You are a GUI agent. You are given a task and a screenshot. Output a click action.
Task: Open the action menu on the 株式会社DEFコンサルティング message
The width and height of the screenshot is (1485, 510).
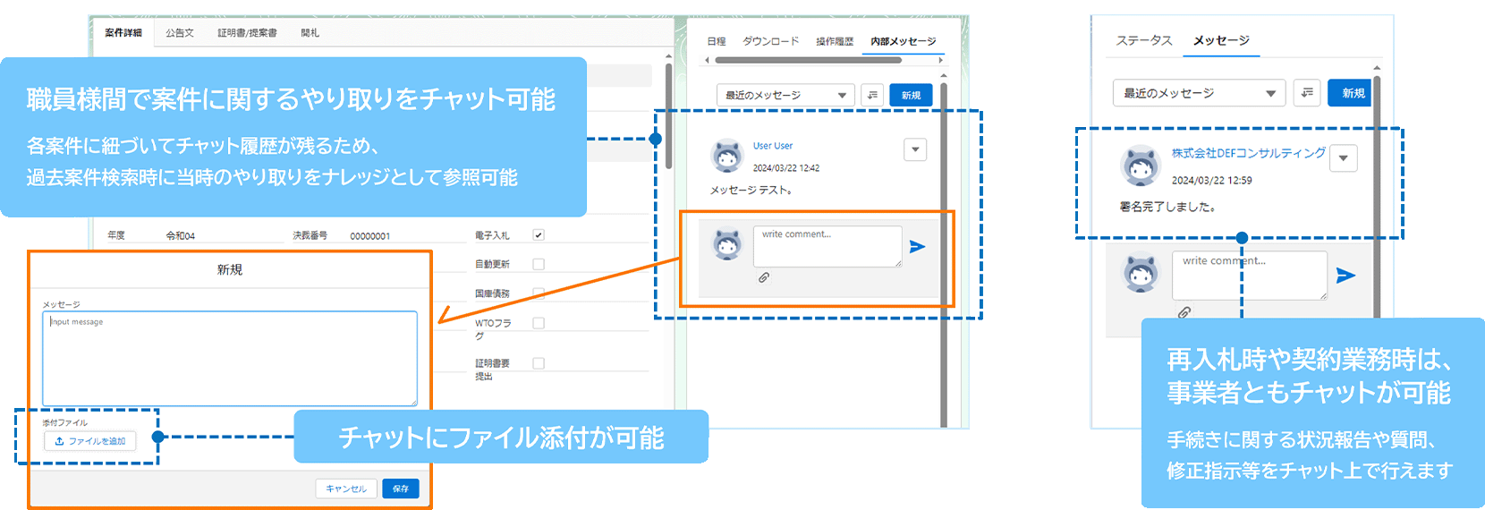click(1343, 158)
